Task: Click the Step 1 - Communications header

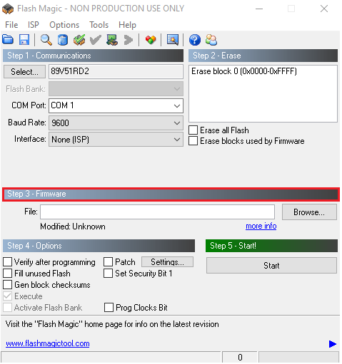Action: pos(93,56)
